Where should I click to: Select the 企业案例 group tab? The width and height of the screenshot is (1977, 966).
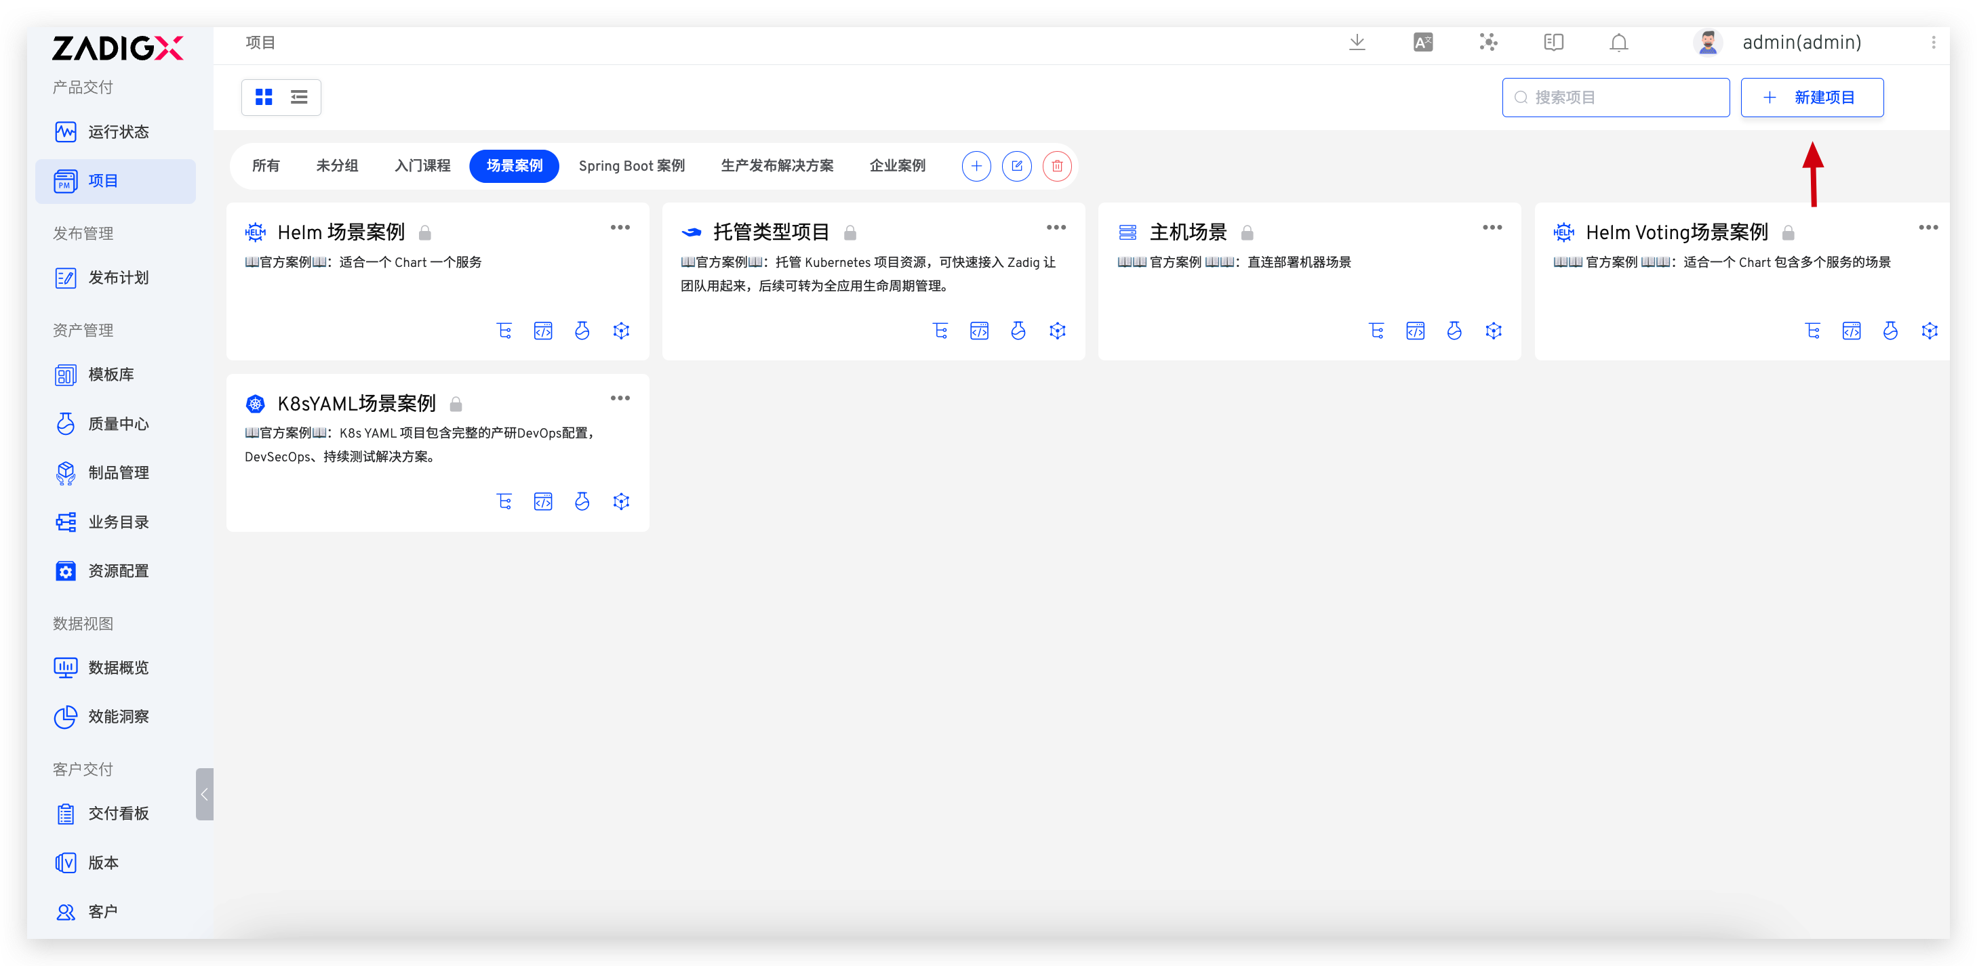point(896,165)
